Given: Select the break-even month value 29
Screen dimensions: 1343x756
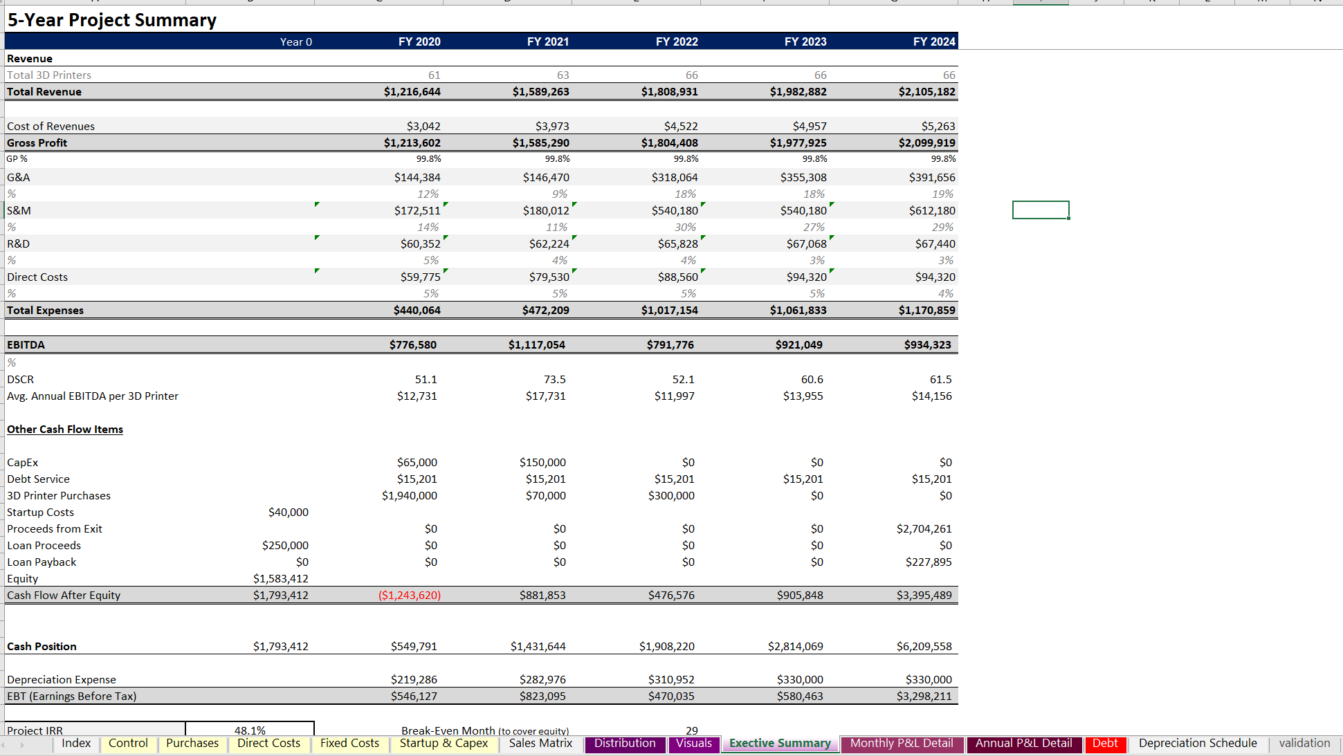Looking at the screenshot, I should pos(692,730).
